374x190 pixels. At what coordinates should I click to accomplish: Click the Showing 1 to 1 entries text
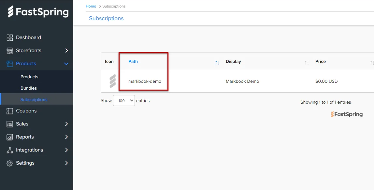325,102
